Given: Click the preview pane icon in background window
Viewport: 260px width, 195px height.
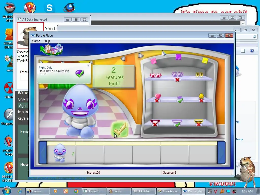Looking at the screenshot, I should point(243,51).
